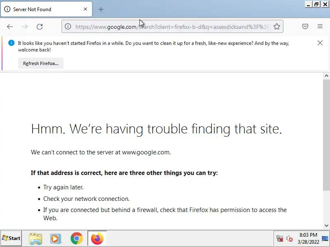This screenshot has width=330, height=247.
Task: Click the blue info icon in notification bar
Action: click(x=12, y=43)
